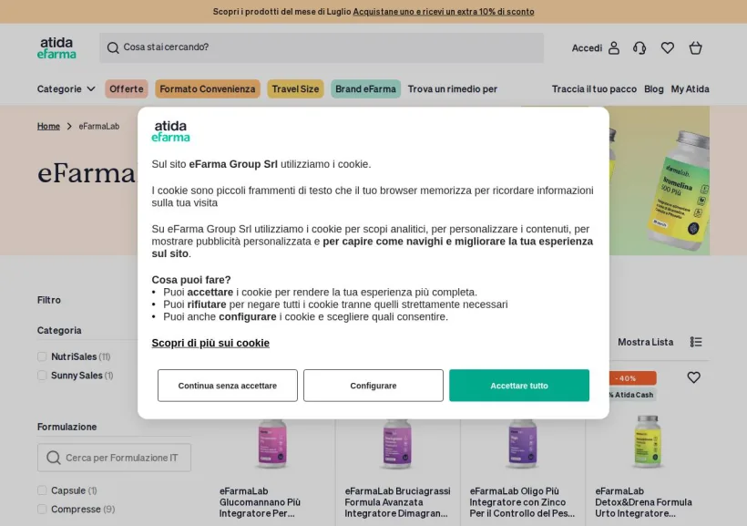Viewport: 747px width, 526px height.
Task: Open eFarmaLab Glucomannano Più product thumbnail
Action: click(x=272, y=442)
